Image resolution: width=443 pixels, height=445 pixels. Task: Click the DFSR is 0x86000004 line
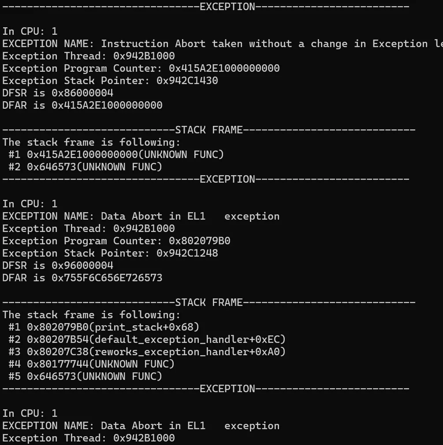pos(58,93)
